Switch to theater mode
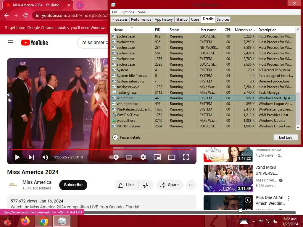Image resolution: width=303 pixels, height=227 pixels. (172, 157)
